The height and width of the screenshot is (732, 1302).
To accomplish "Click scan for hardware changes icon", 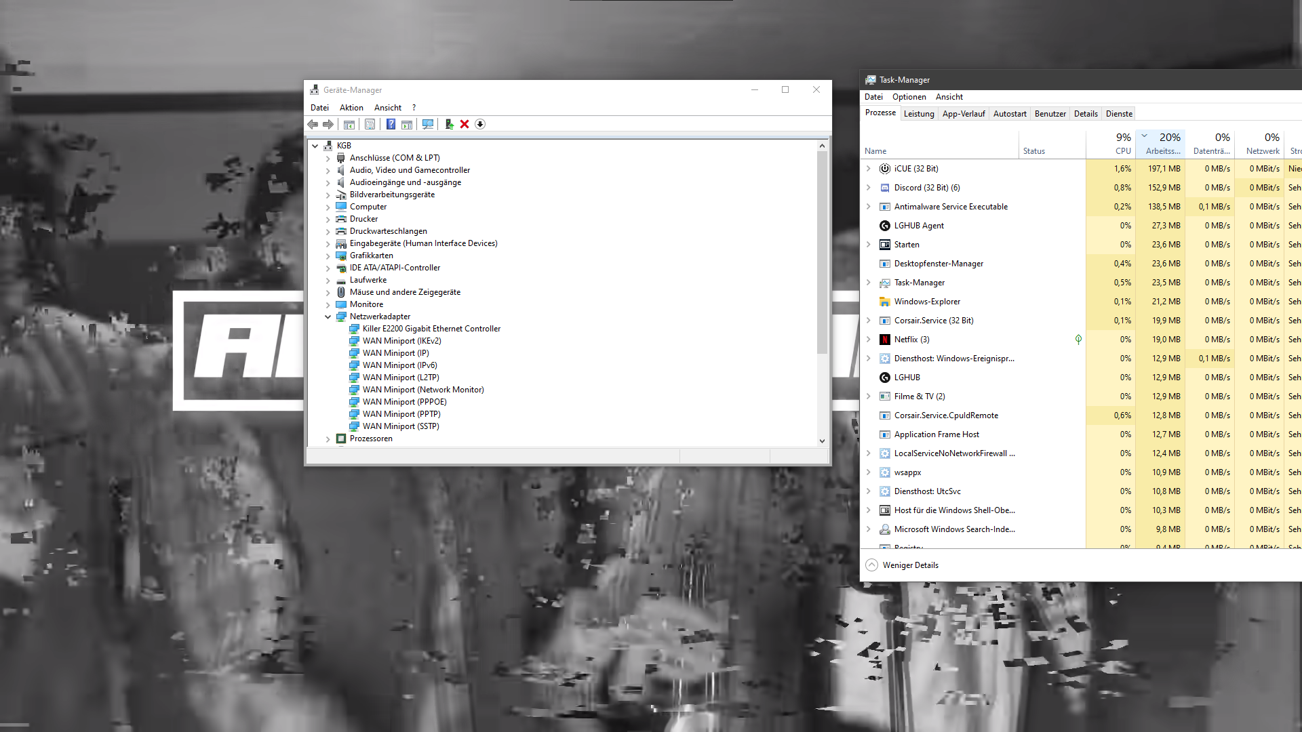I will pyautogui.click(x=428, y=125).
